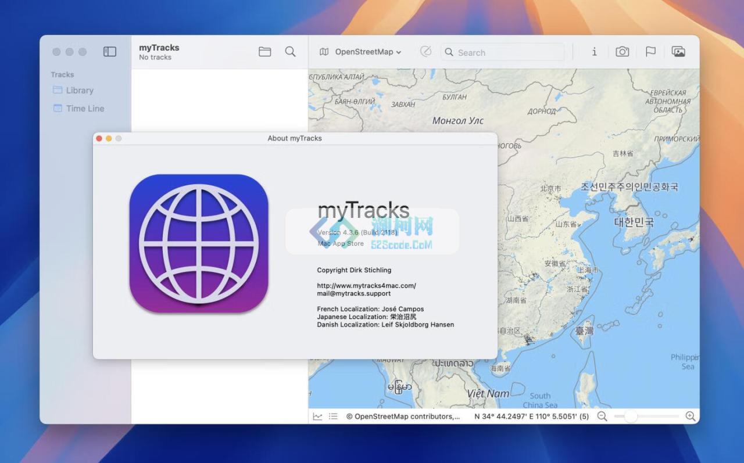The image size is (744, 463).
Task: Click the coordinates readout N 34° 44.2497'
Action: [x=531, y=416]
